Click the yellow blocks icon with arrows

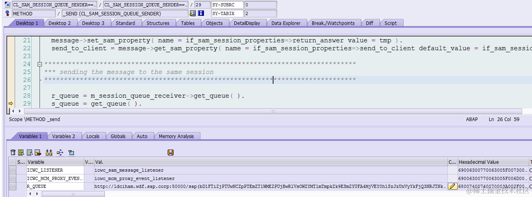pos(49,152)
